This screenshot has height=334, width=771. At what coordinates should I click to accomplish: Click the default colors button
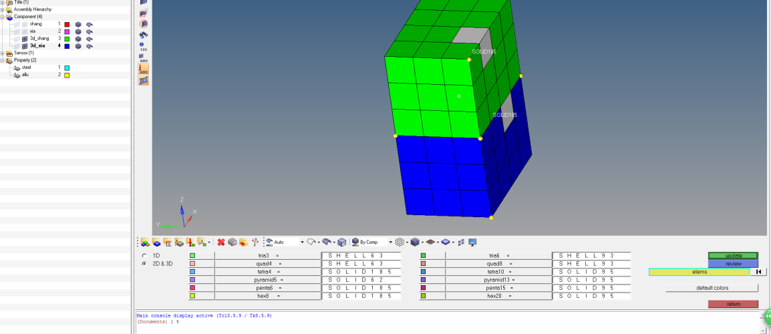tap(712, 288)
